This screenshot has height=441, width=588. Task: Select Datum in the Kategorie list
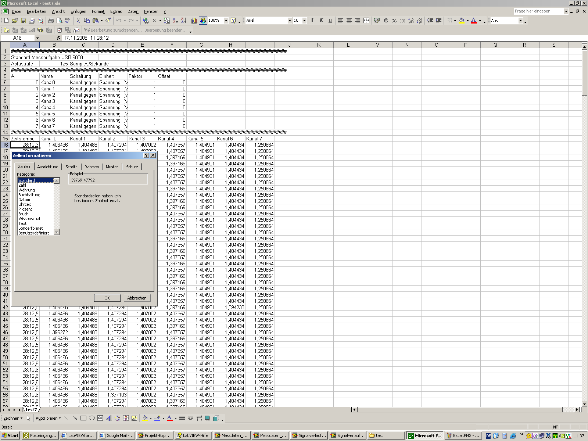click(x=24, y=200)
